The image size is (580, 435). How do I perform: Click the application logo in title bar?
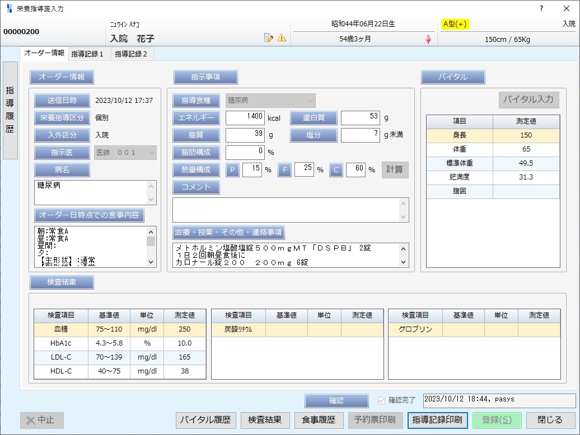8,8
